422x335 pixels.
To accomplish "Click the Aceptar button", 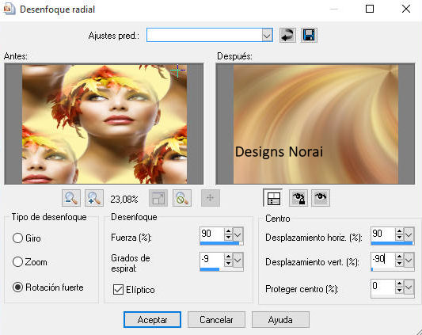I will coord(152,320).
